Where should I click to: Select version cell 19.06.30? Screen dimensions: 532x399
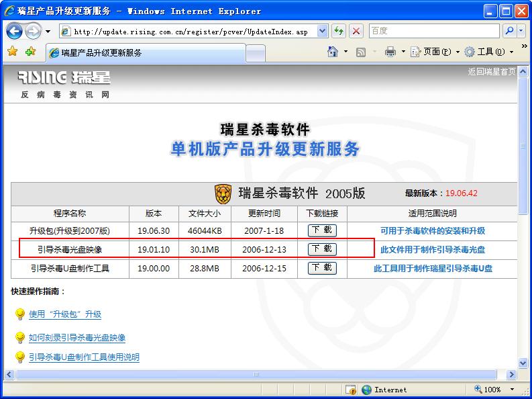[154, 231]
